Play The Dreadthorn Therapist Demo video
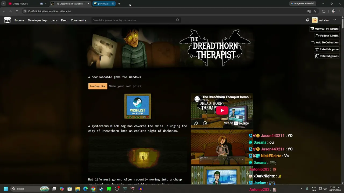Screen dimensions: 344x193 pyautogui.click(x=222, y=110)
